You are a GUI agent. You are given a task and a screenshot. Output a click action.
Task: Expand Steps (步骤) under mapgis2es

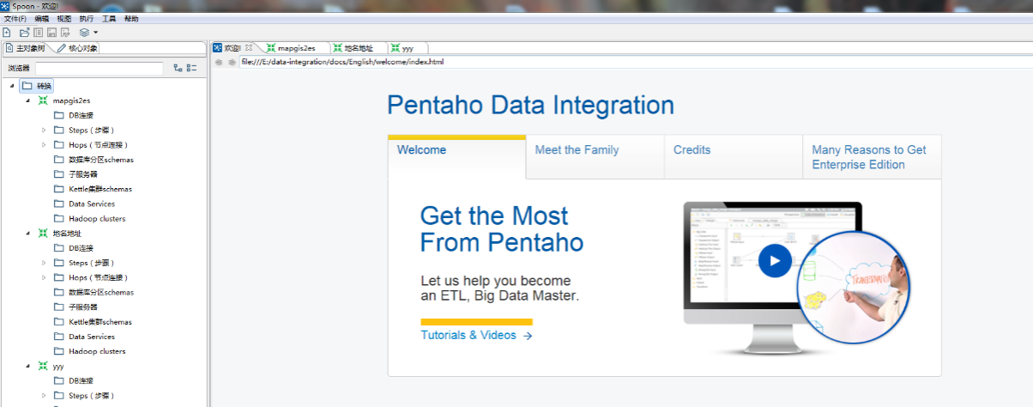44,130
